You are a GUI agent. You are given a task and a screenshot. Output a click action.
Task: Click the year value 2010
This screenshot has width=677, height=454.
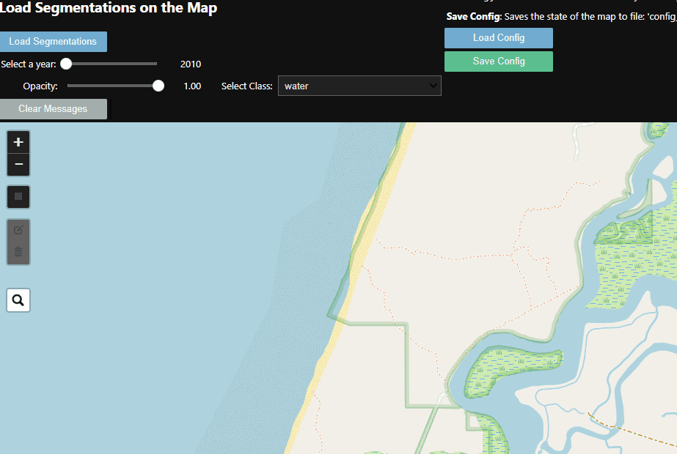coord(191,64)
